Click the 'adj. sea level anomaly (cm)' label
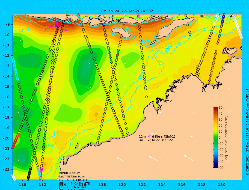This screenshot has height=190, width=249. 226,138
